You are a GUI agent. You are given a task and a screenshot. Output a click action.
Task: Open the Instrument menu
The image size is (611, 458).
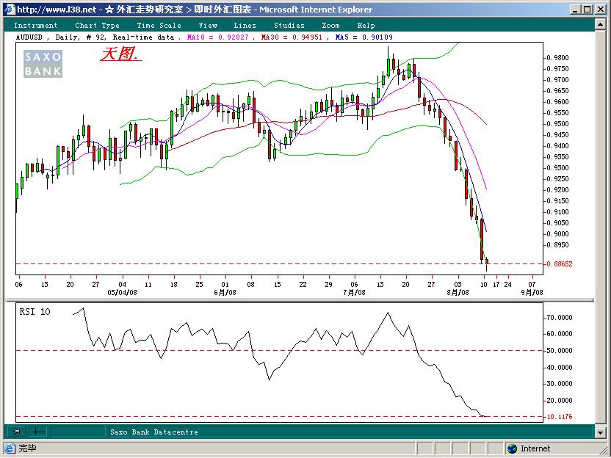click(35, 26)
